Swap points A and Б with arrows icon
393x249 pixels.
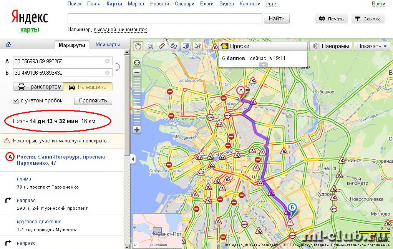118,67
